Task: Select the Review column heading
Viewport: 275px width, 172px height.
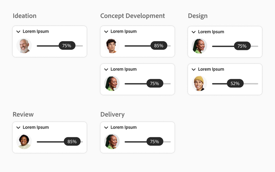Action: point(23,114)
